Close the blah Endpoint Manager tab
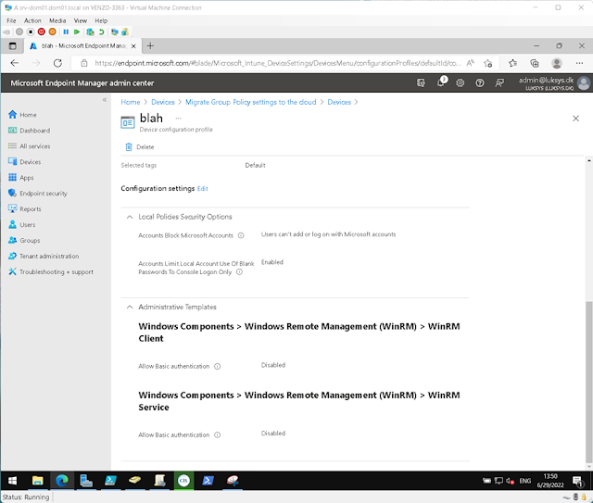593x503 pixels. [x=133, y=46]
